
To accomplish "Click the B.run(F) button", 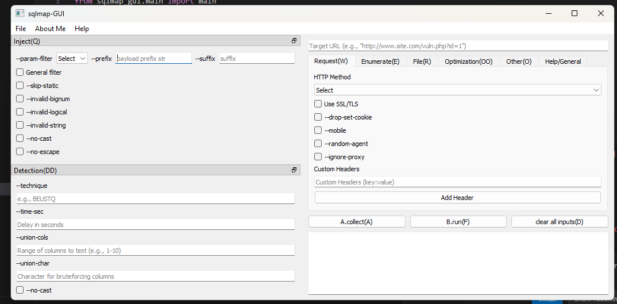I will [458, 222].
